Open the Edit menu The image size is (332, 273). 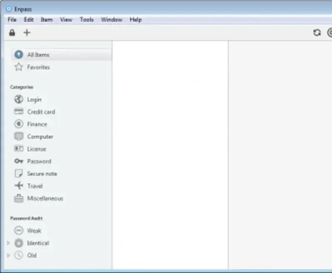coord(29,19)
